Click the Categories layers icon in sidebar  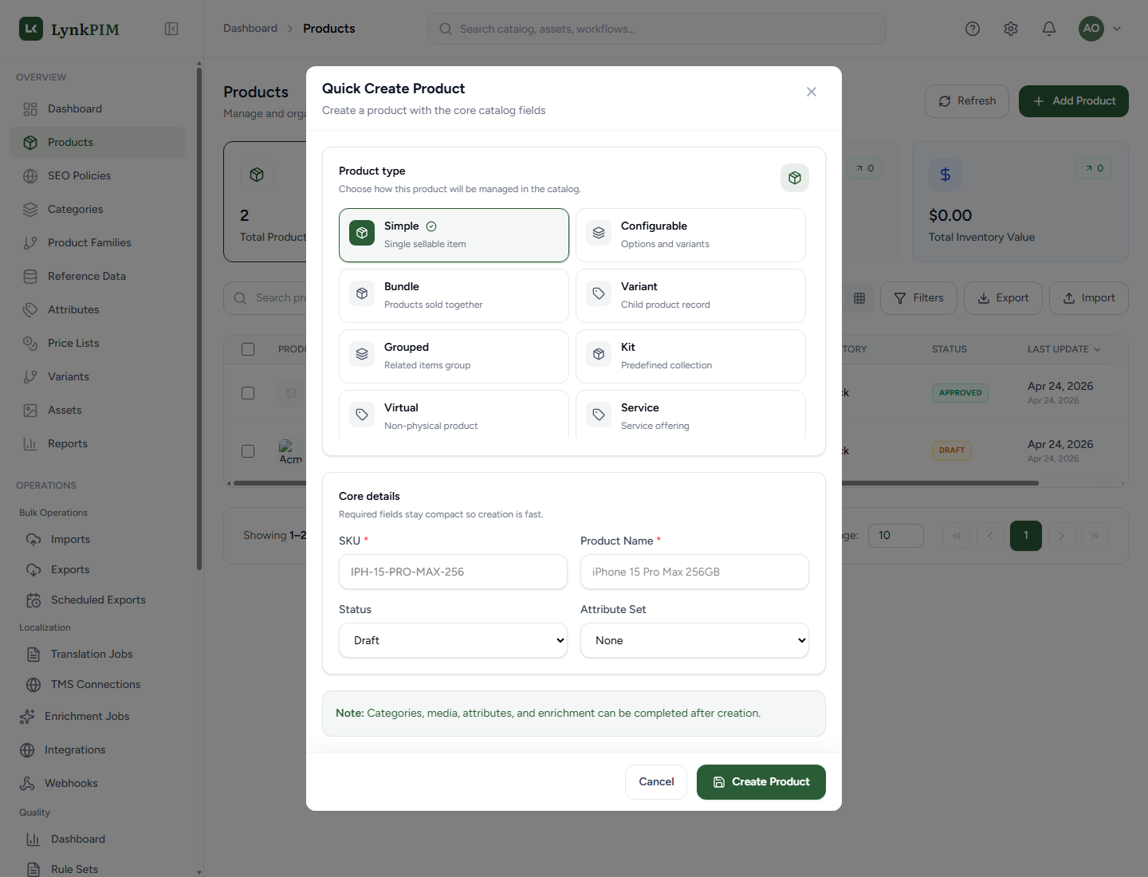pyautogui.click(x=30, y=210)
